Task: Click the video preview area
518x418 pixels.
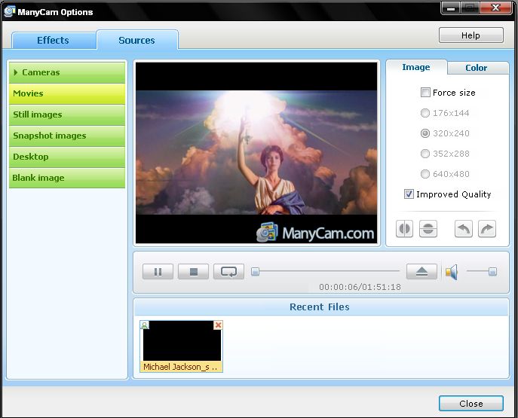Action: tap(256, 153)
